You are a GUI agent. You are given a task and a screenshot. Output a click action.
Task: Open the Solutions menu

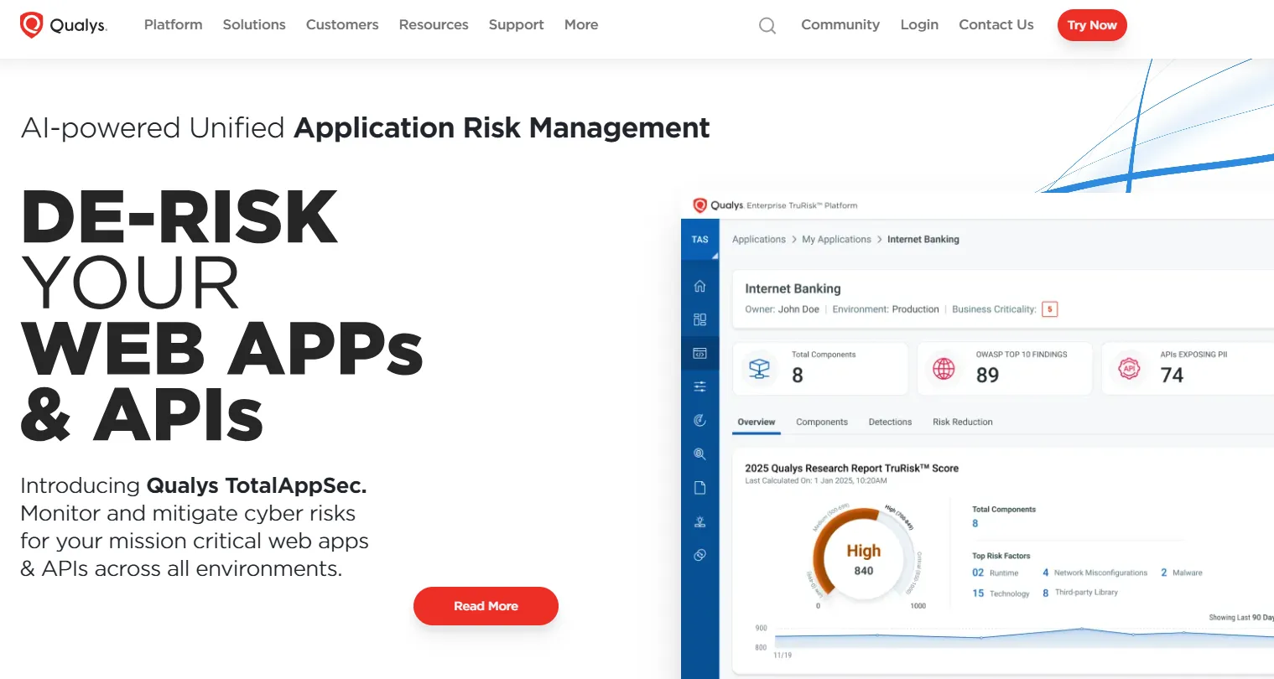(x=254, y=25)
